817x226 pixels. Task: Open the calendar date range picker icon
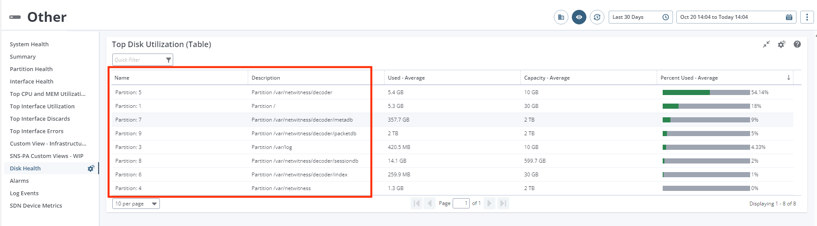tap(789, 17)
